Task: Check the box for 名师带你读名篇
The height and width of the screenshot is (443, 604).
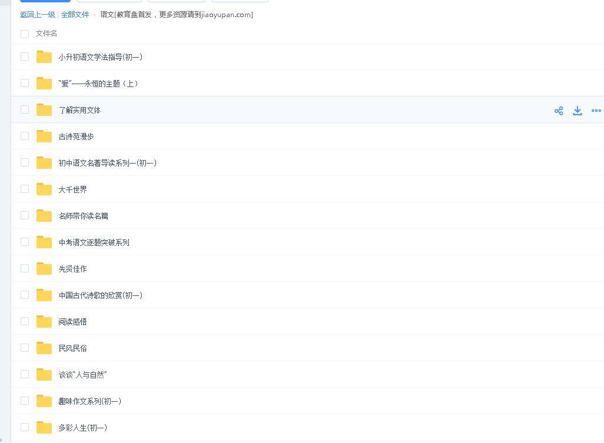Action: [x=25, y=215]
